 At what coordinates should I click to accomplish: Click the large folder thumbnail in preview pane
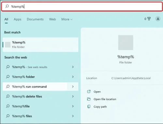click(126, 43)
